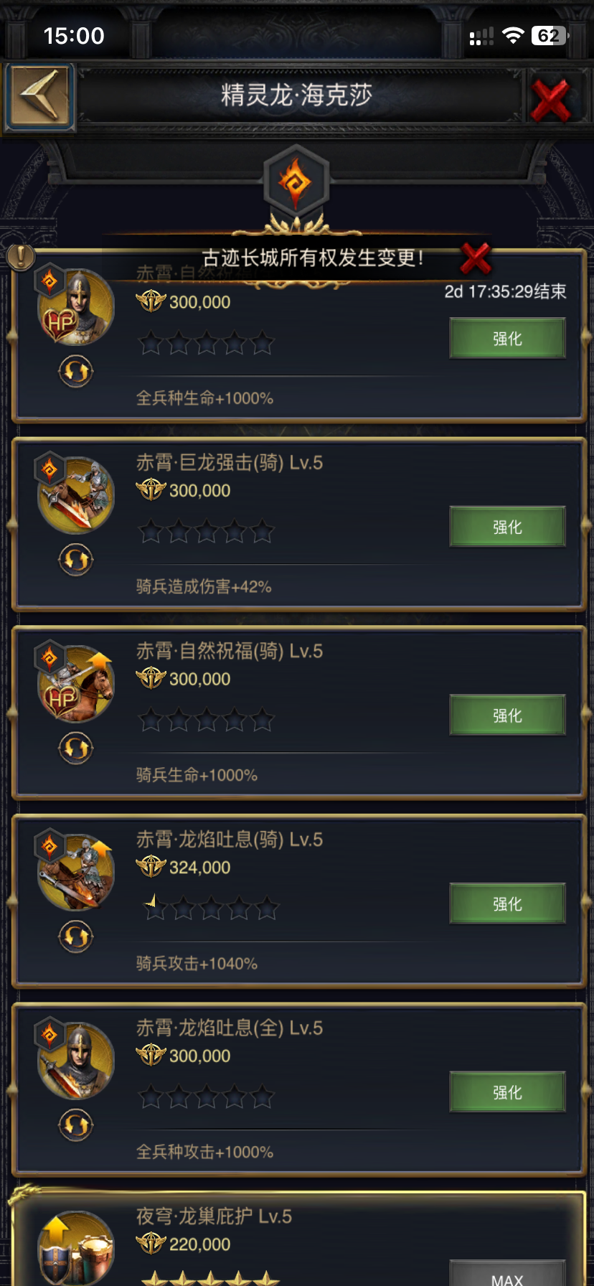Open the 全兵种生命 HP skill portrait
This screenshot has height=1286, width=594.
coord(75,307)
